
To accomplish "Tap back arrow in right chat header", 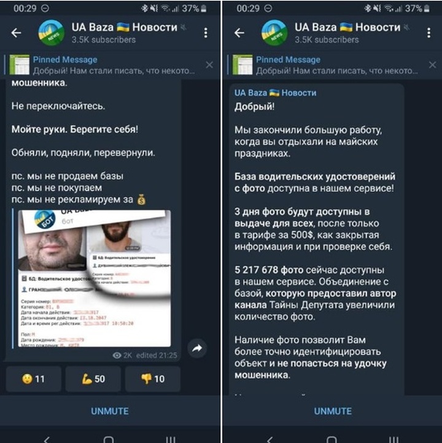I will (x=239, y=33).
